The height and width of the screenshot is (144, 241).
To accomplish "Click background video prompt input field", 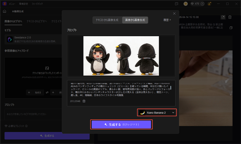I will pos(33,114).
